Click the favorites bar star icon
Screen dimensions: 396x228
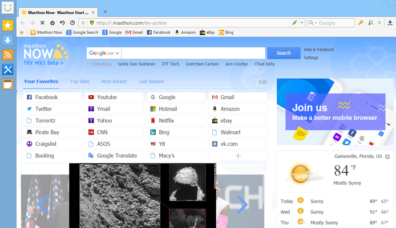pyautogui.click(x=22, y=32)
